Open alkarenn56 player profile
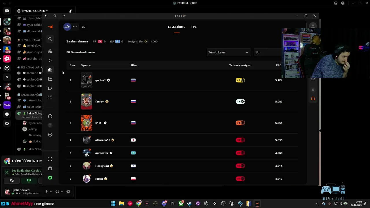Image resolution: width=370 pixels, height=208 pixels. click(x=103, y=140)
